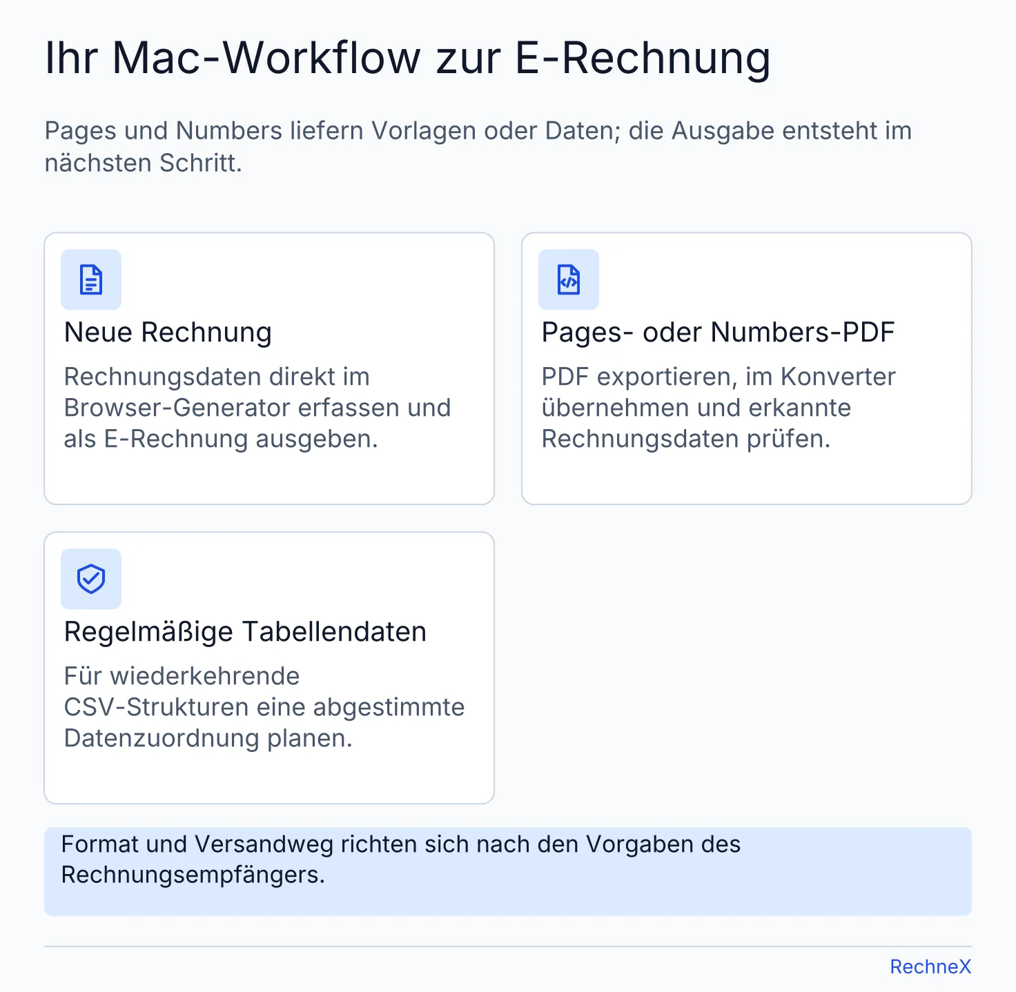Click the description Rechnungsdaten direkt im Browser-Generator
The image size is (1016, 992).
(257, 408)
